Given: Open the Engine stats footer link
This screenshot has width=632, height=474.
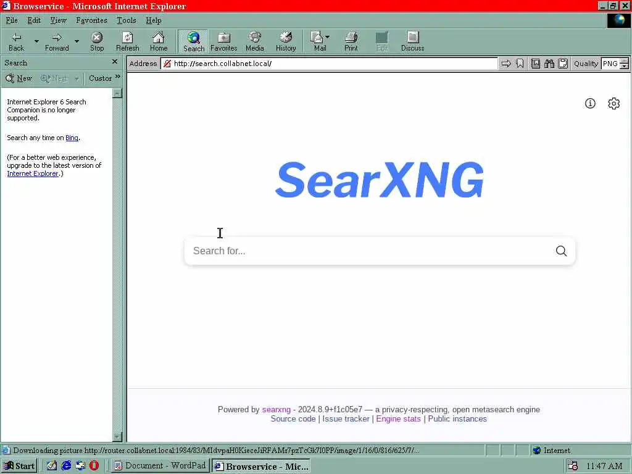Looking at the screenshot, I should tap(398, 419).
